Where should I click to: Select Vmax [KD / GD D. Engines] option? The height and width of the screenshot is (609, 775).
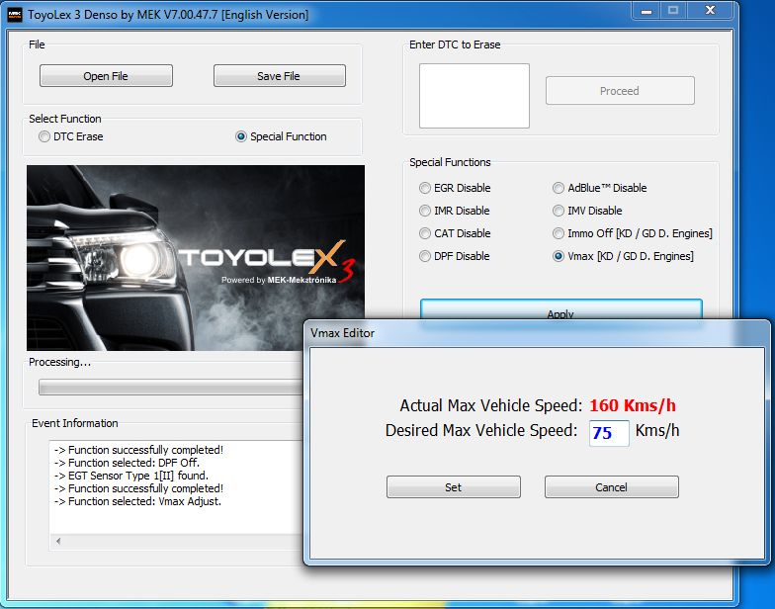click(x=559, y=256)
